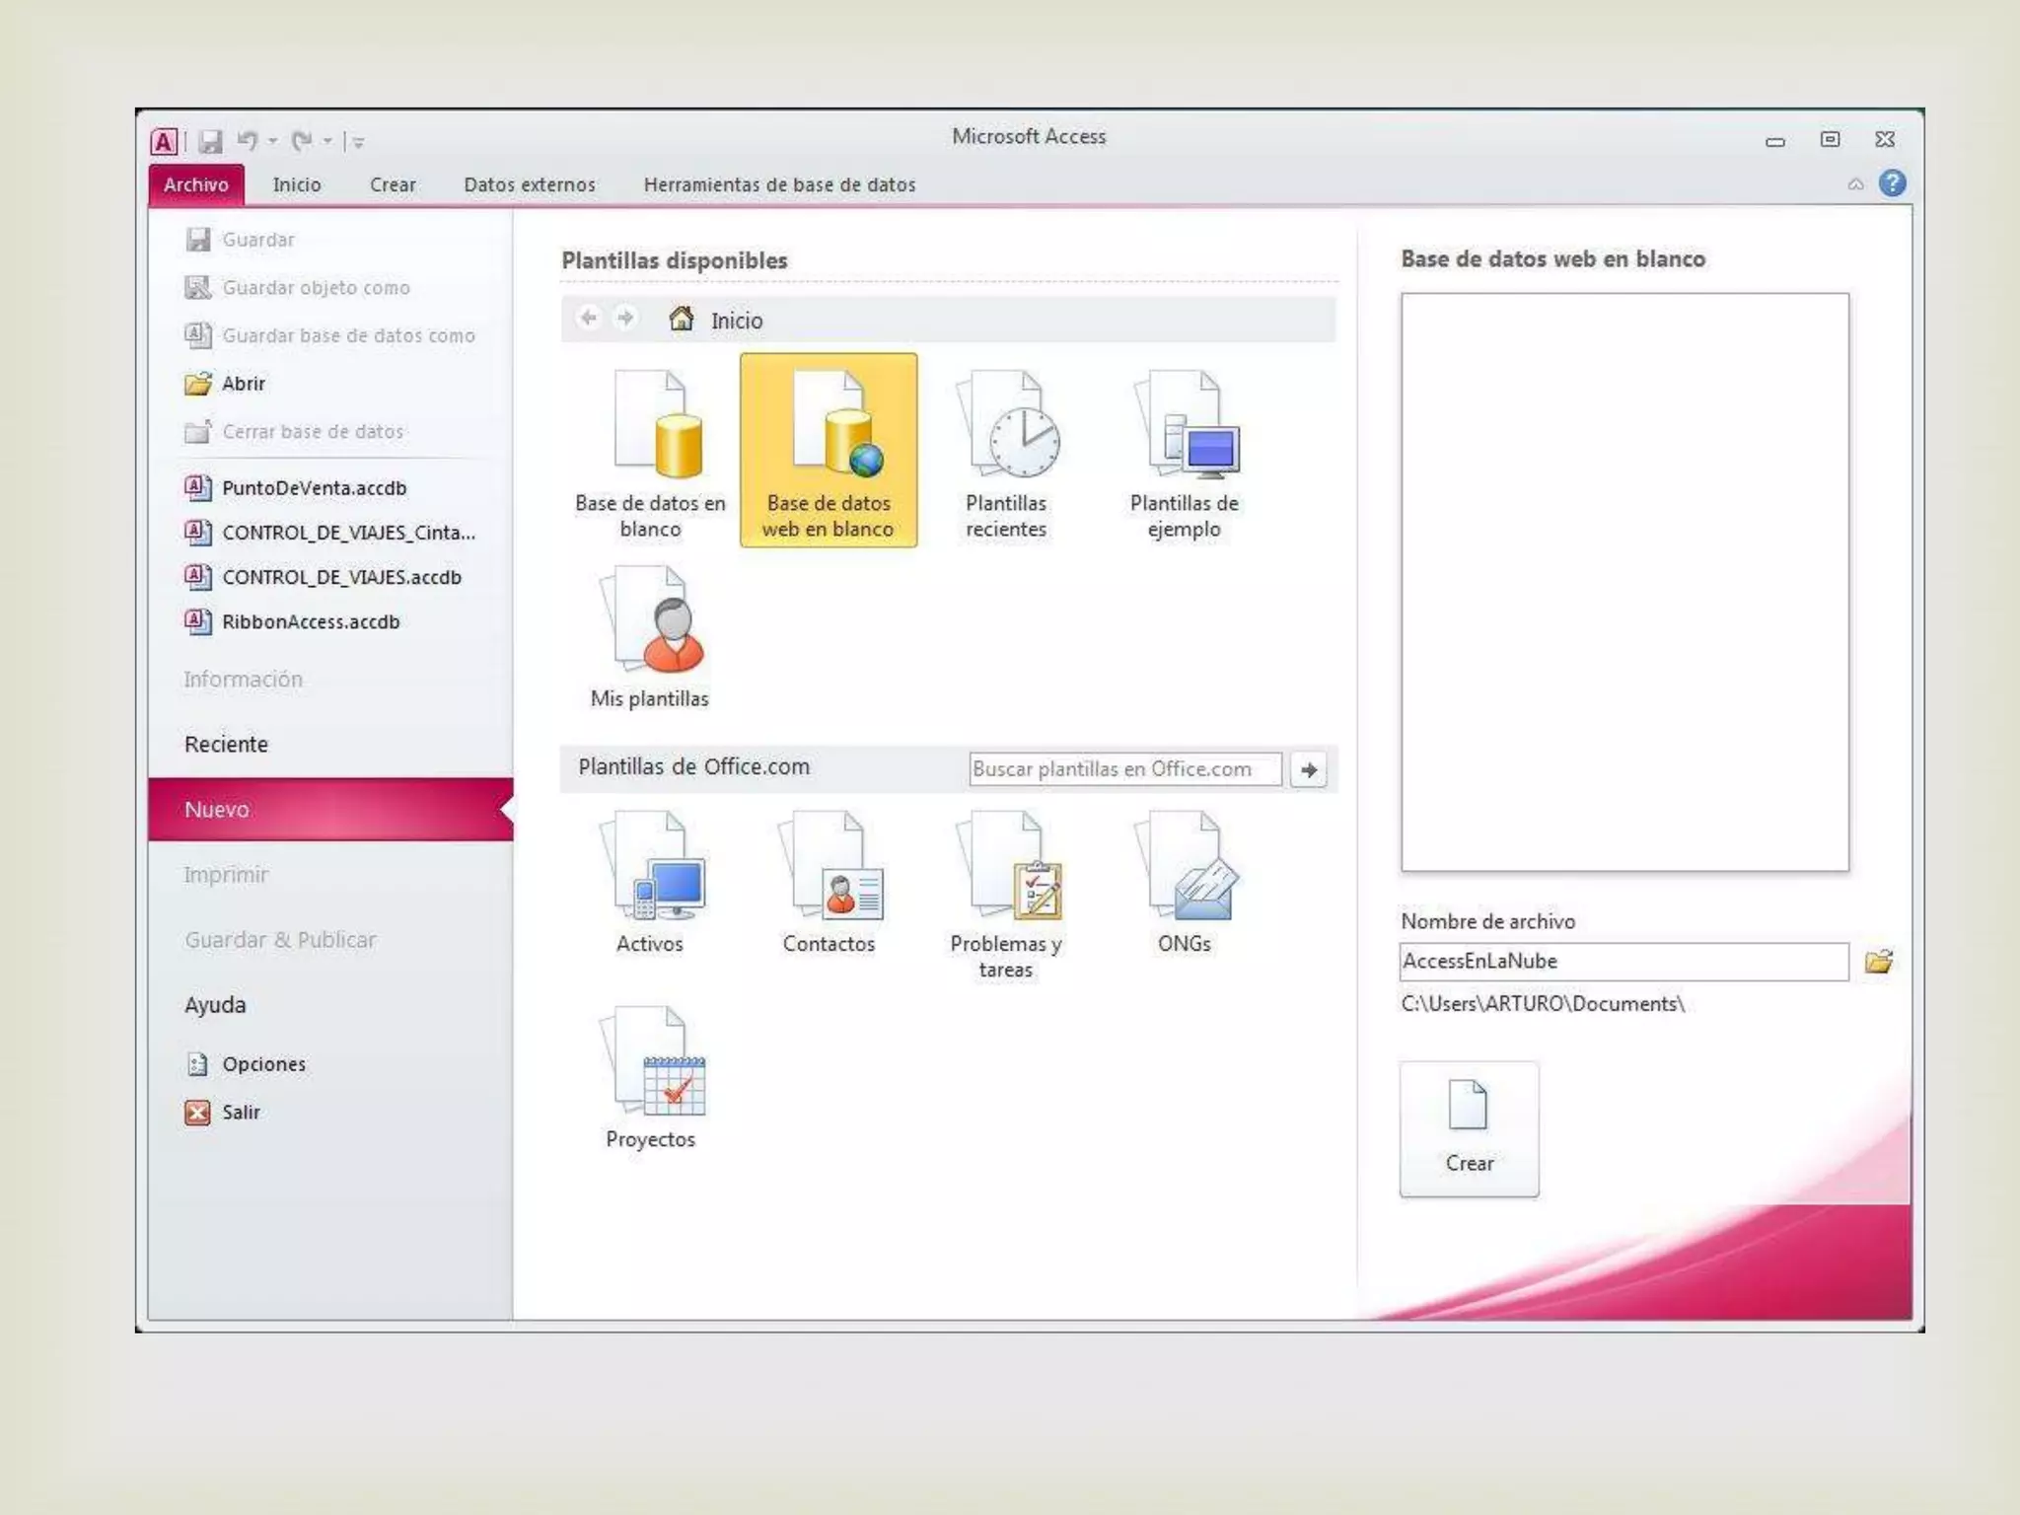The image size is (2020, 1515).
Task: Click the browse folder icon beside file name
Action: coord(1878,962)
